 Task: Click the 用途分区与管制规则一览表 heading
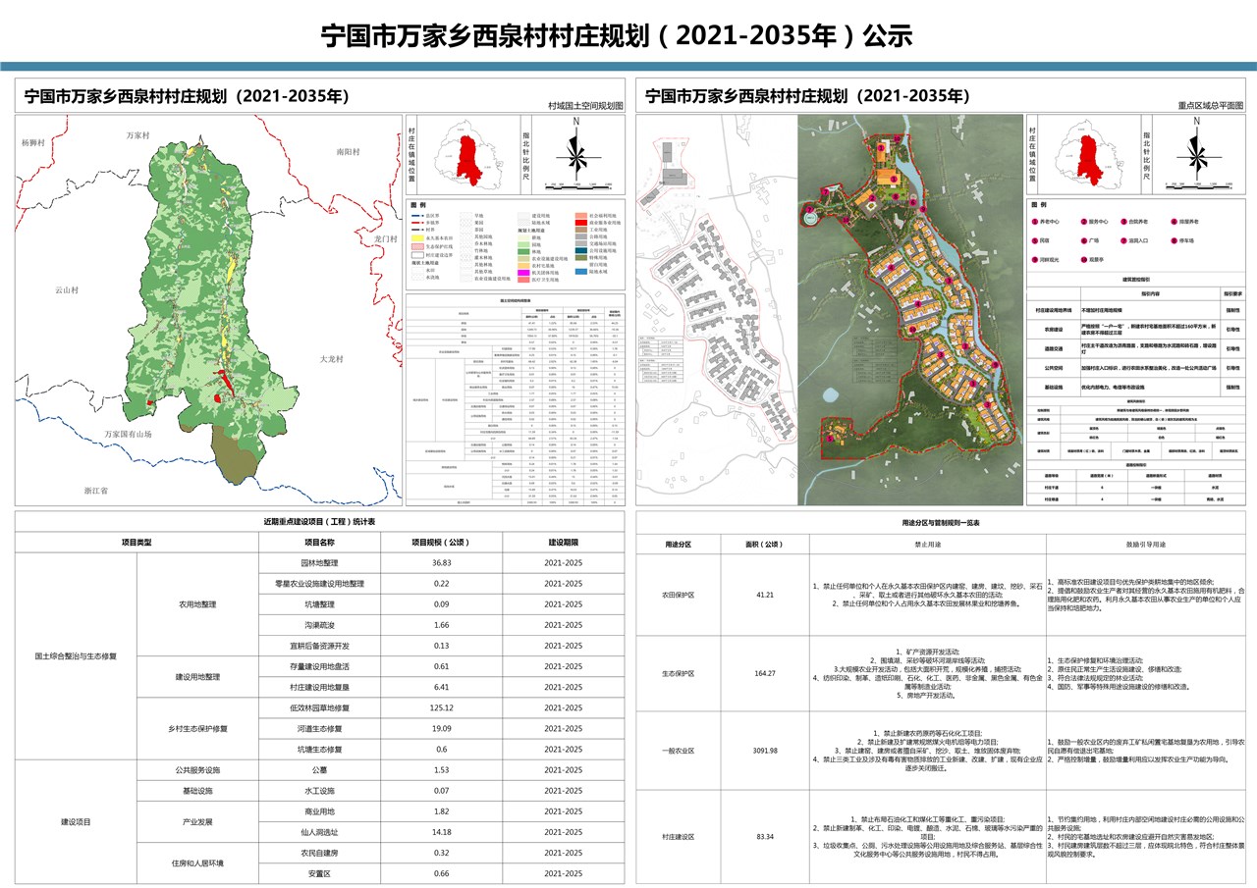tap(941, 523)
